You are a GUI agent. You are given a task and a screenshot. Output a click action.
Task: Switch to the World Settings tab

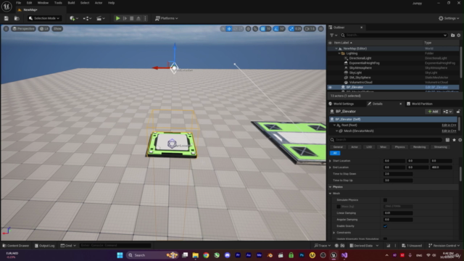(341, 104)
